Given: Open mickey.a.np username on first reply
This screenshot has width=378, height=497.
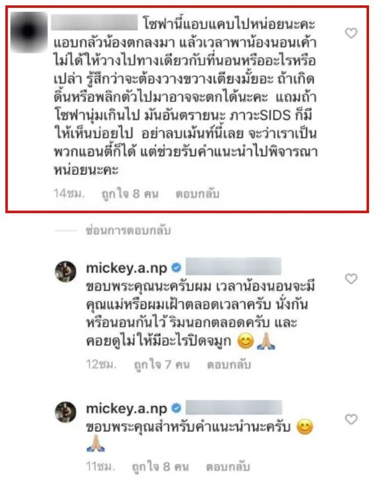Looking at the screenshot, I should pos(127,268).
